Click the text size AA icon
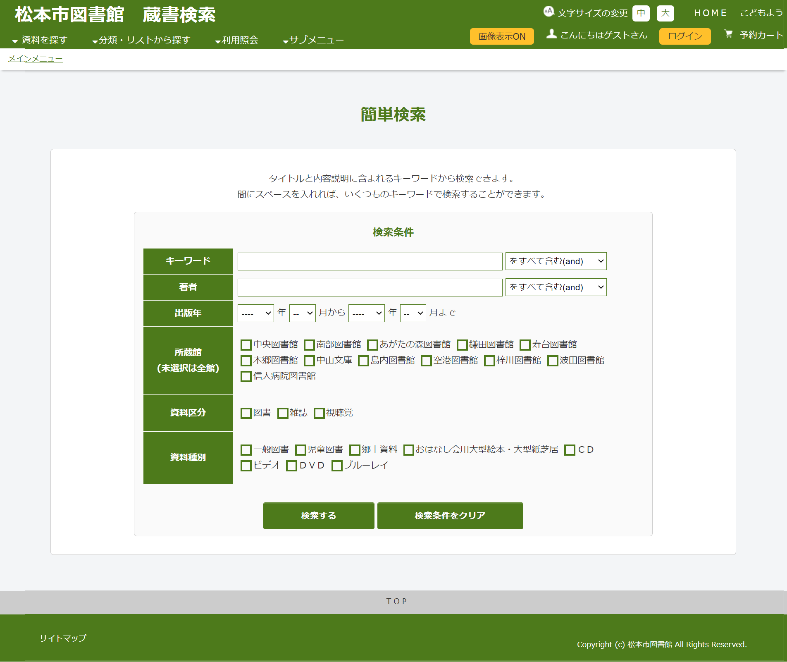The image size is (787, 662). (549, 12)
